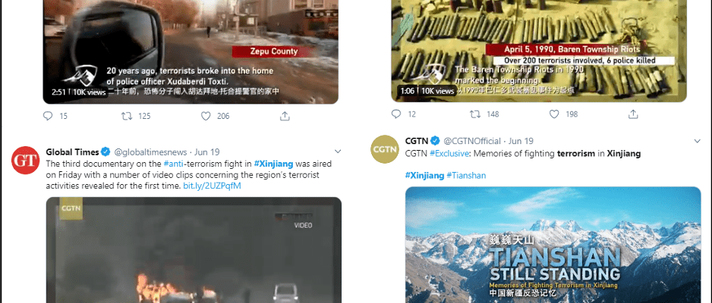The width and height of the screenshot is (712, 303).
Task: Expand the CGTN tweet options chevron
Action: [x=698, y=142]
